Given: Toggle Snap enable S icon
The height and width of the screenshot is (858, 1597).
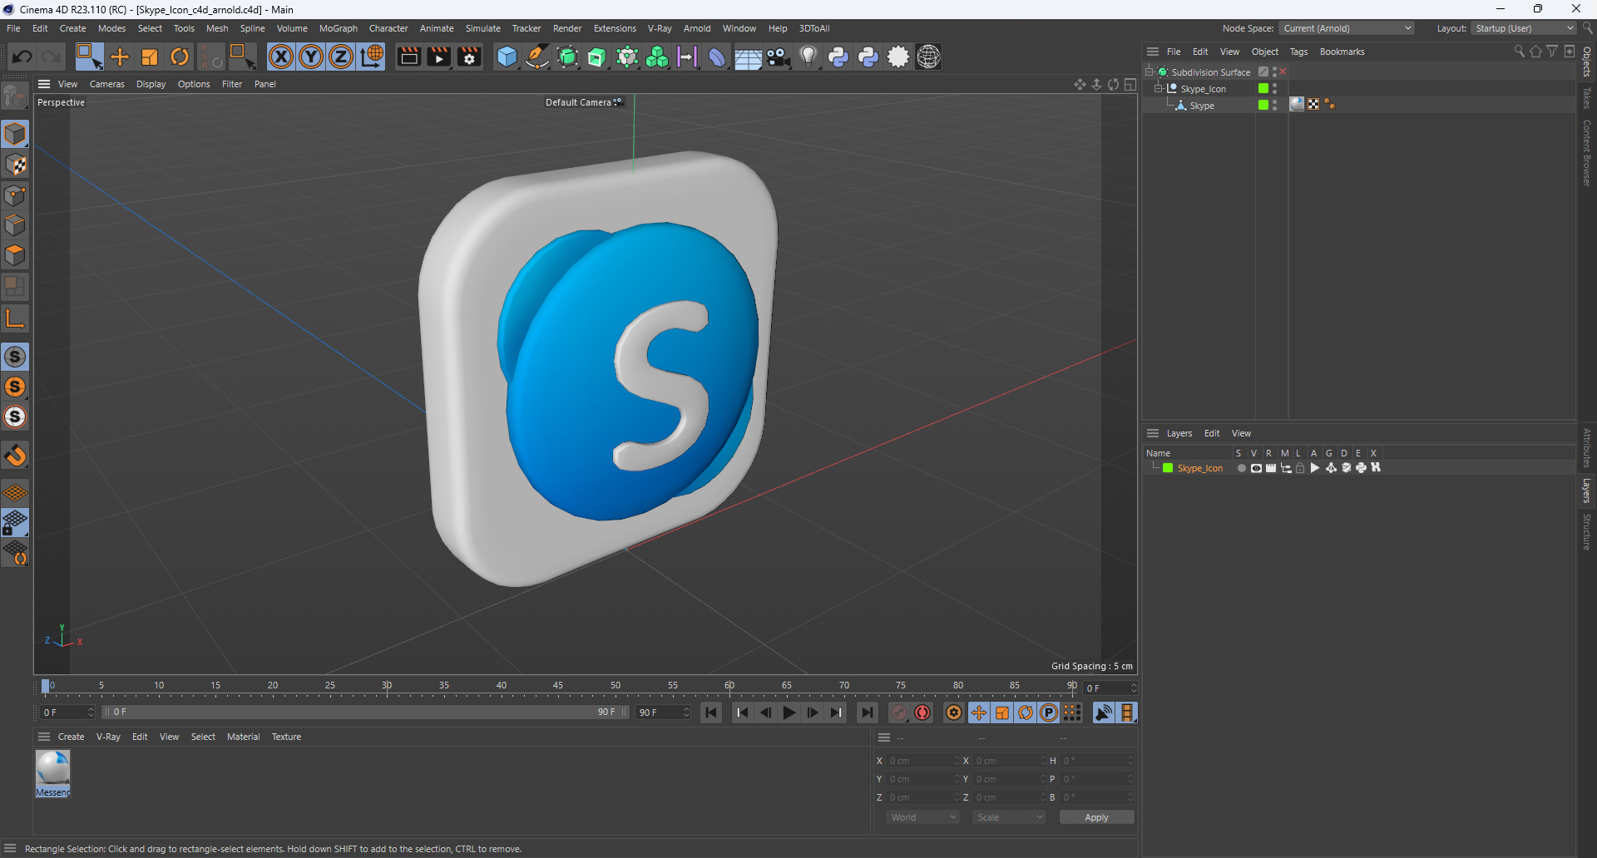Looking at the screenshot, I should 15,357.
